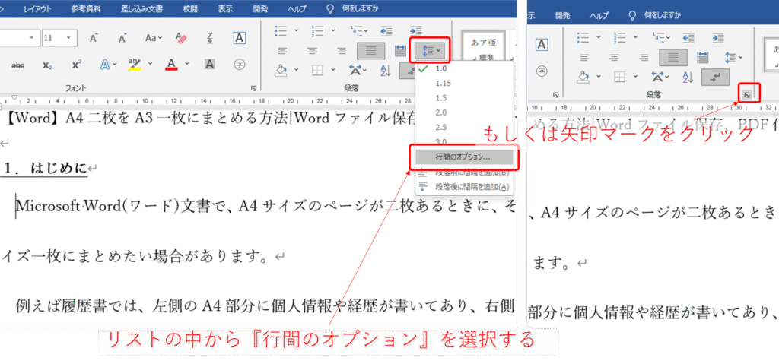Toggle subscript x₂ formatting
The width and height of the screenshot is (779, 364).
click(47, 65)
